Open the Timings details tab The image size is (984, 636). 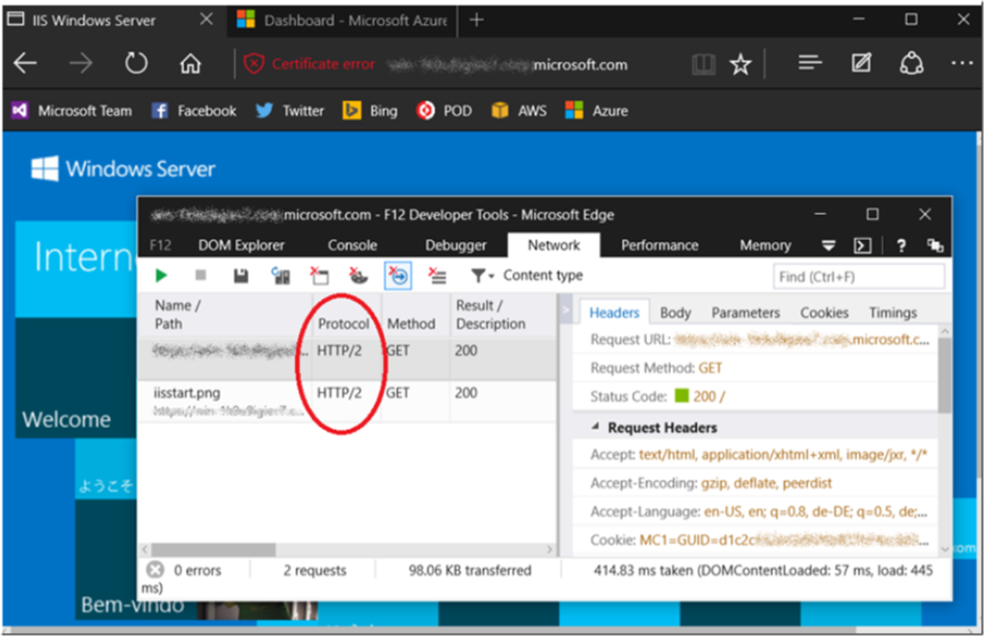pyautogui.click(x=892, y=313)
